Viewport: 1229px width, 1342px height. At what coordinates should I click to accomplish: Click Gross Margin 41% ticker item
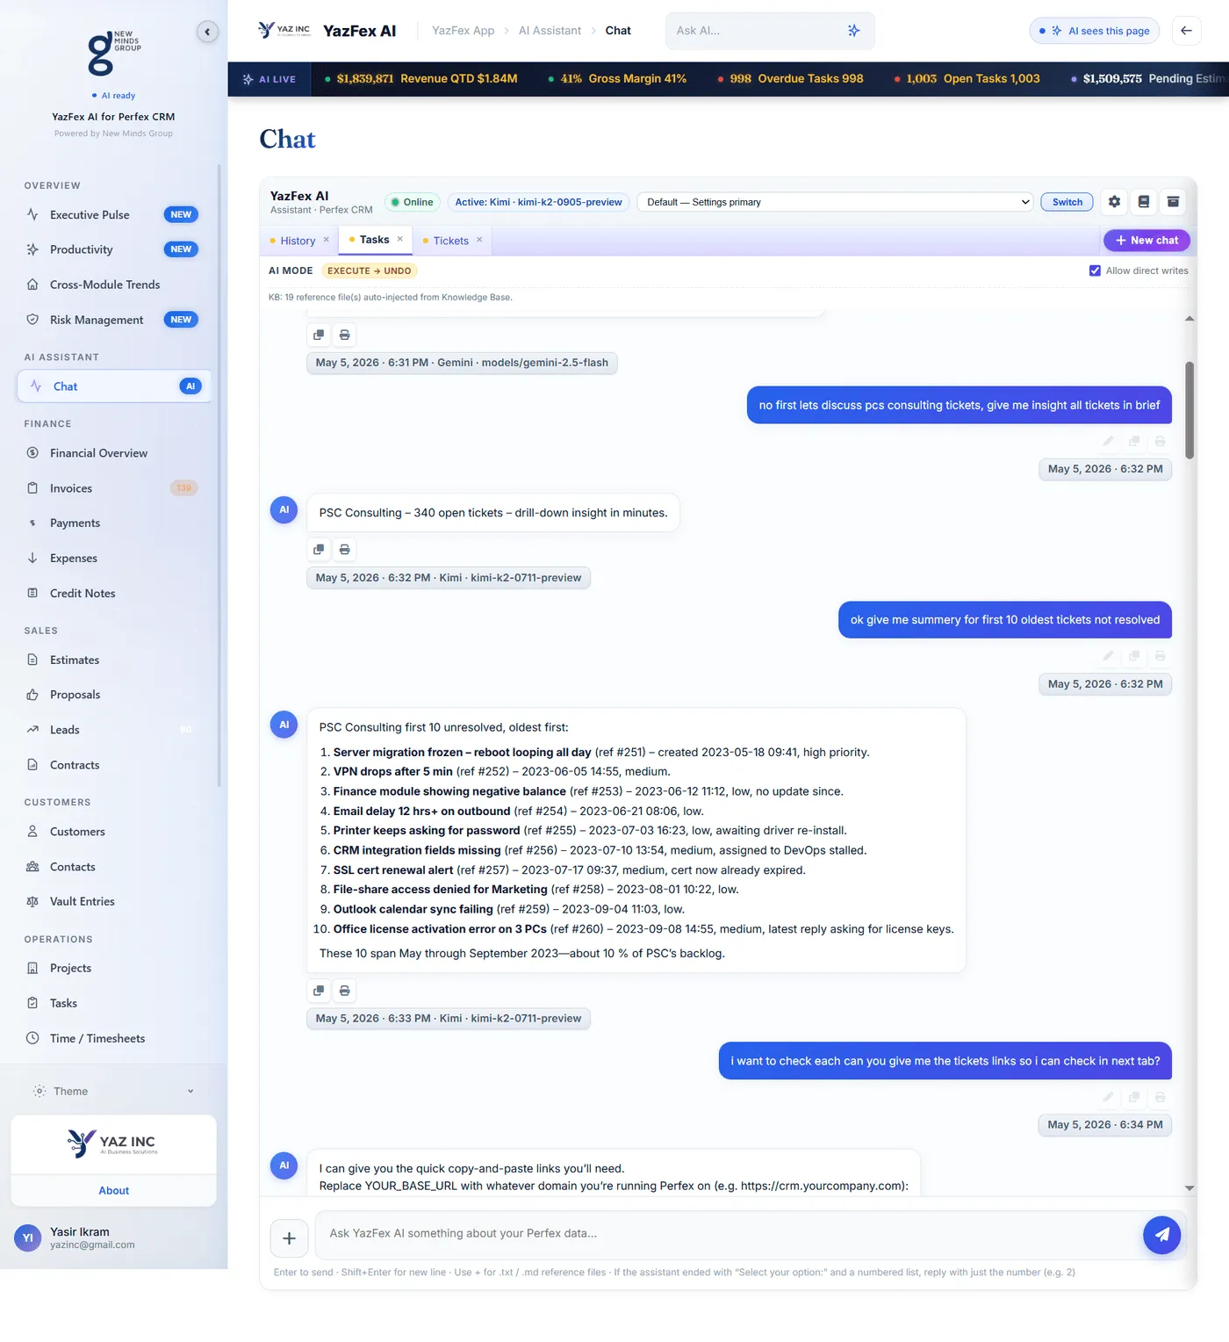pyautogui.click(x=617, y=79)
